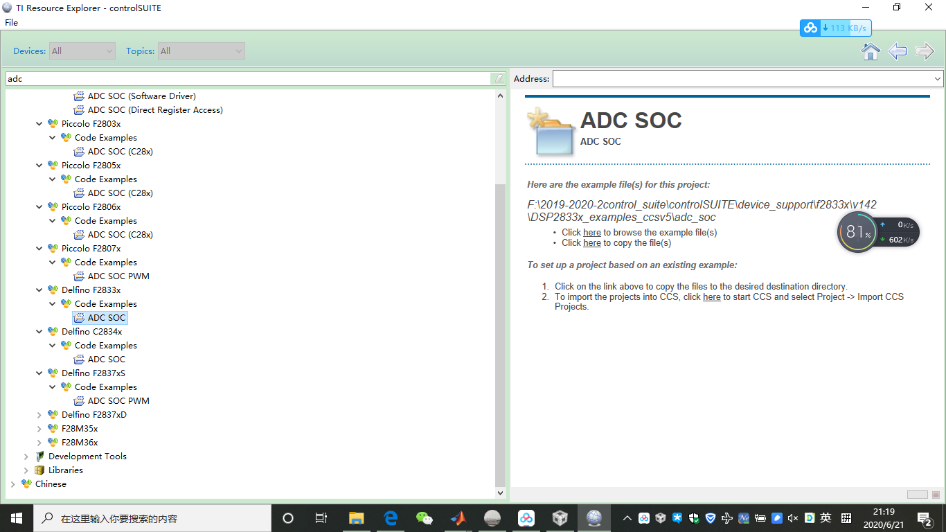Click in the Address input field

pyautogui.click(x=742, y=79)
